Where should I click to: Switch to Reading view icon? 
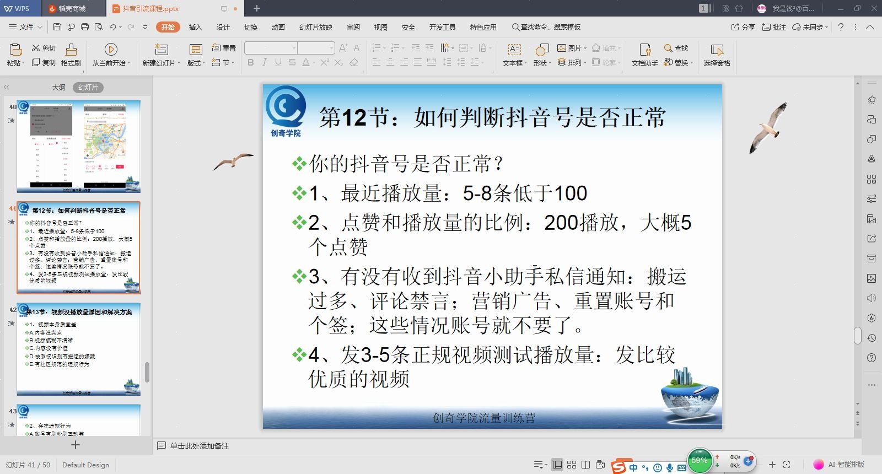pos(586,465)
